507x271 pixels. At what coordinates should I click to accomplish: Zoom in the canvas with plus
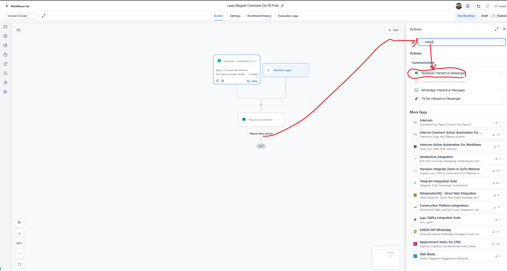pos(19,234)
